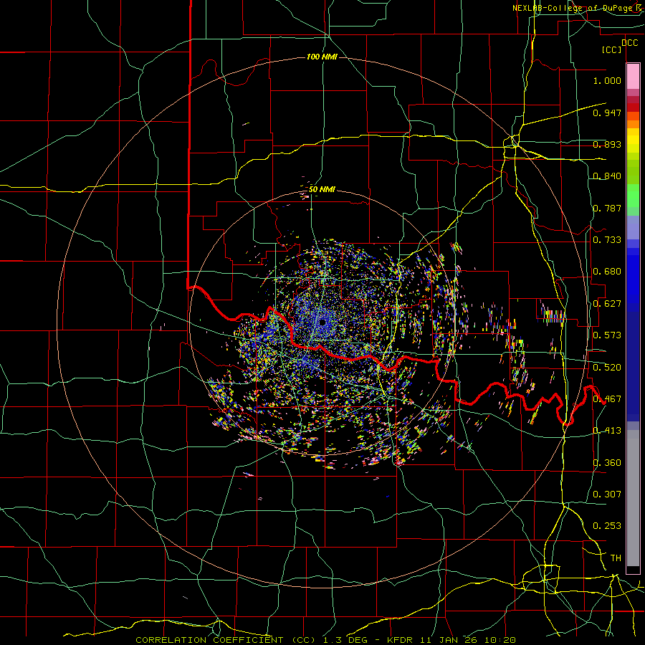This screenshot has height=645, width=645.
Task: Click the 50 NMI range ring label
Action: coord(322,189)
